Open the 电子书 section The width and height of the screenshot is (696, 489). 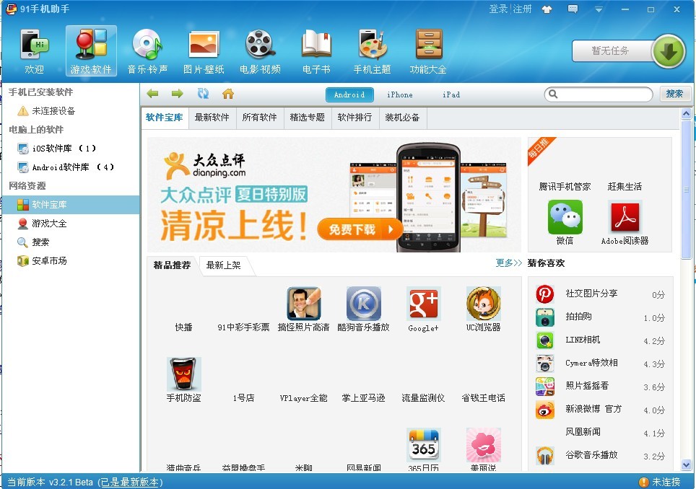click(x=316, y=51)
